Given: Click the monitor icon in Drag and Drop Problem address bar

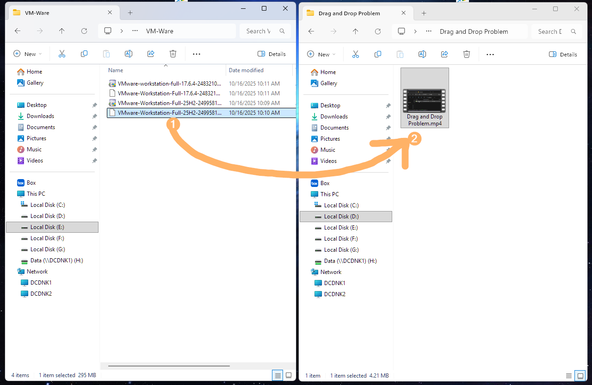Looking at the screenshot, I should coord(401,31).
